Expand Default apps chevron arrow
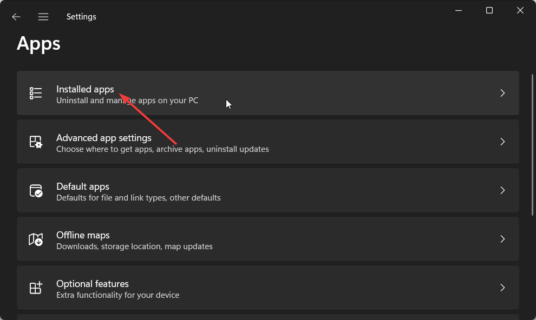The image size is (536, 320). (502, 190)
